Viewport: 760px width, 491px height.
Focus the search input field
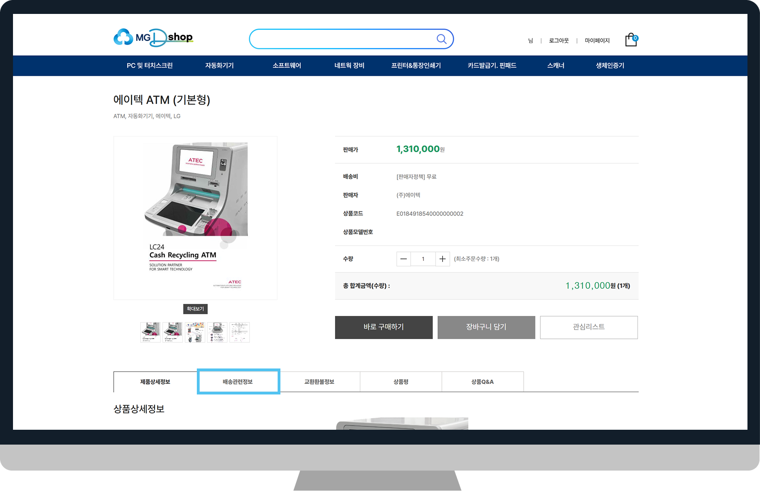351,39
